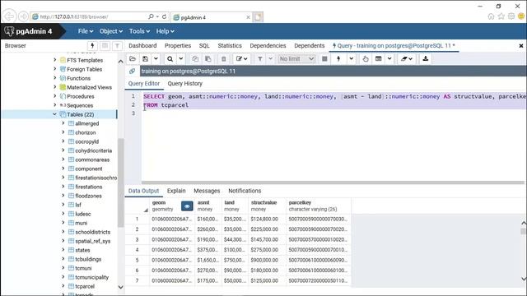This screenshot has width=527, height=296.
Task: Click the hand icon in toolbar
Action: tap(366, 58)
